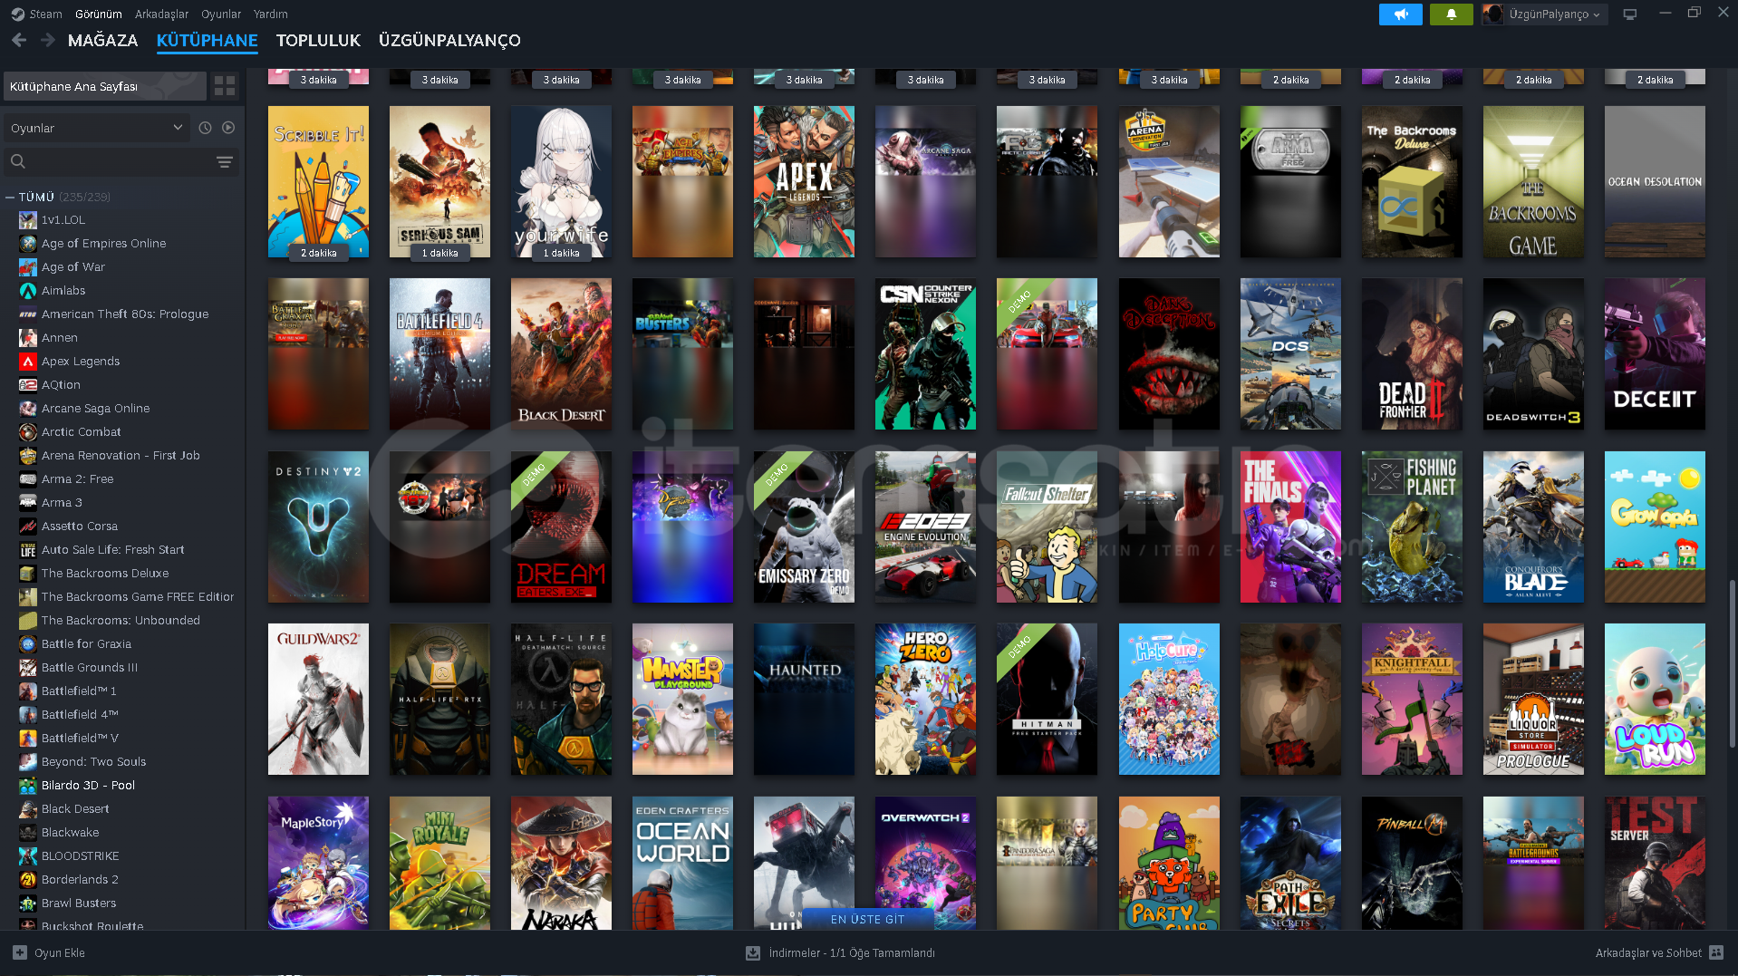1738x976 pixels.
Task: Open the Hitman demo cover thumbnail
Action: coord(1047,699)
